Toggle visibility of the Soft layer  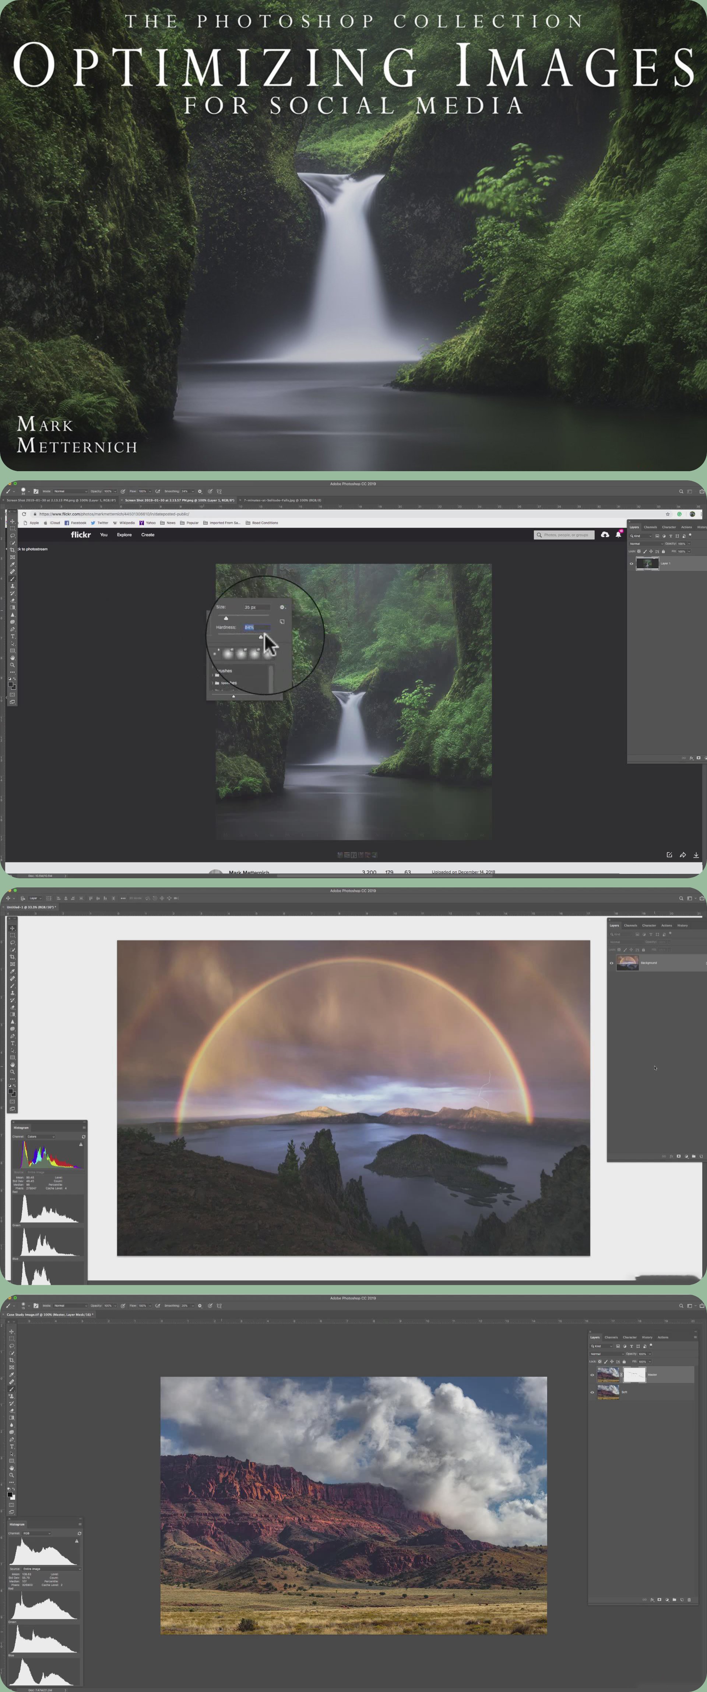click(592, 1392)
